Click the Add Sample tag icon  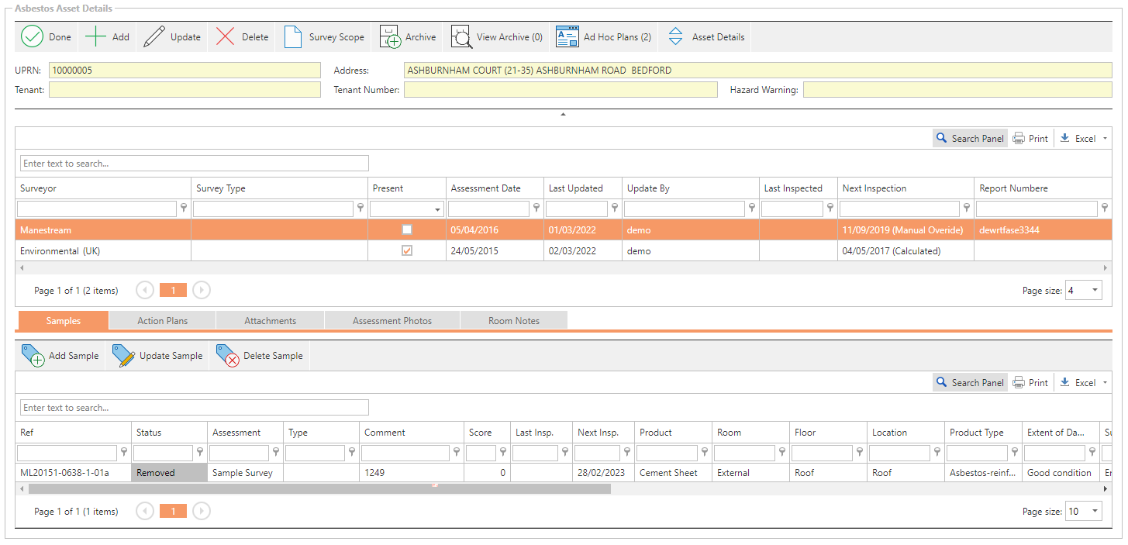click(33, 356)
